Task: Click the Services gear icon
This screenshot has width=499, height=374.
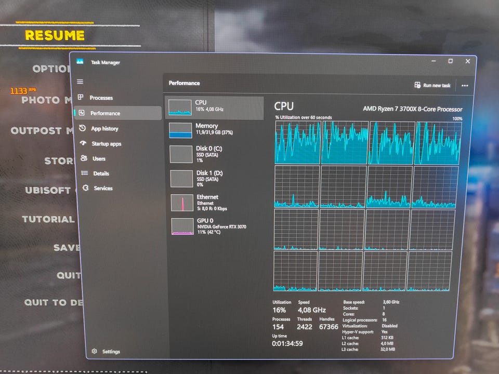Action: pos(86,188)
